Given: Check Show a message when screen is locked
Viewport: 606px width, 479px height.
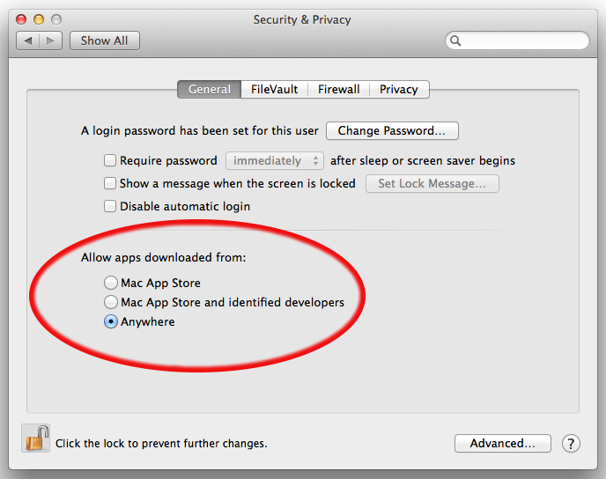Looking at the screenshot, I should click(110, 183).
